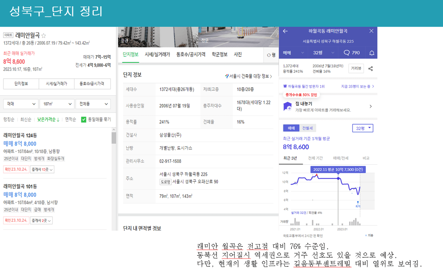This screenshot has width=443, height=271.
Task: Sort listings by 최신순
Action: (x=26, y=120)
